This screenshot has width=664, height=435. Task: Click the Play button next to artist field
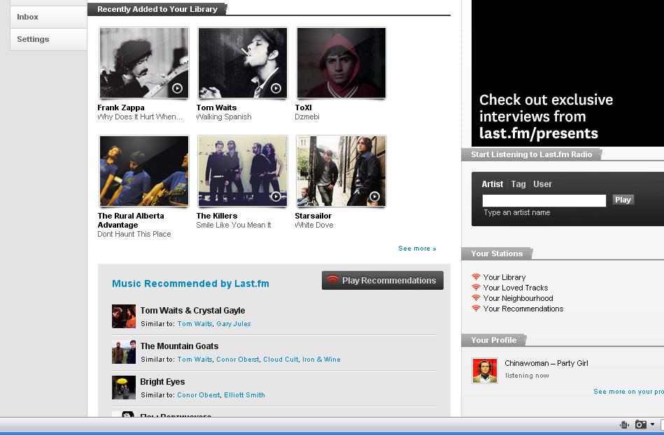coord(623,200)
